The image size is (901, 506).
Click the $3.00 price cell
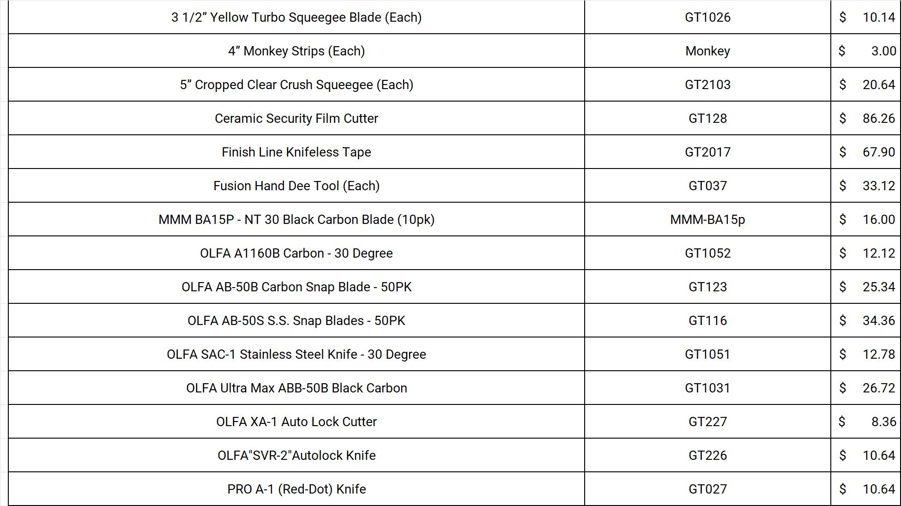click(x=865, y=51)
